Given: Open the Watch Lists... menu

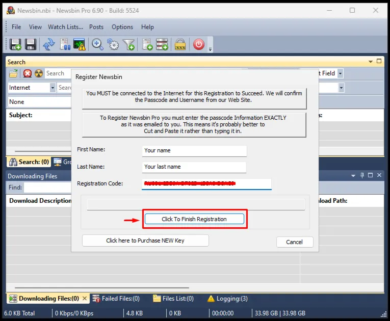Looking at the screenshot, I should tap(65, 27).
